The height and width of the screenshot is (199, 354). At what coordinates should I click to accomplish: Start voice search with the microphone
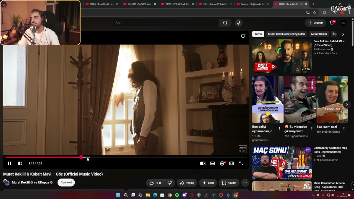tap(239, 23)
